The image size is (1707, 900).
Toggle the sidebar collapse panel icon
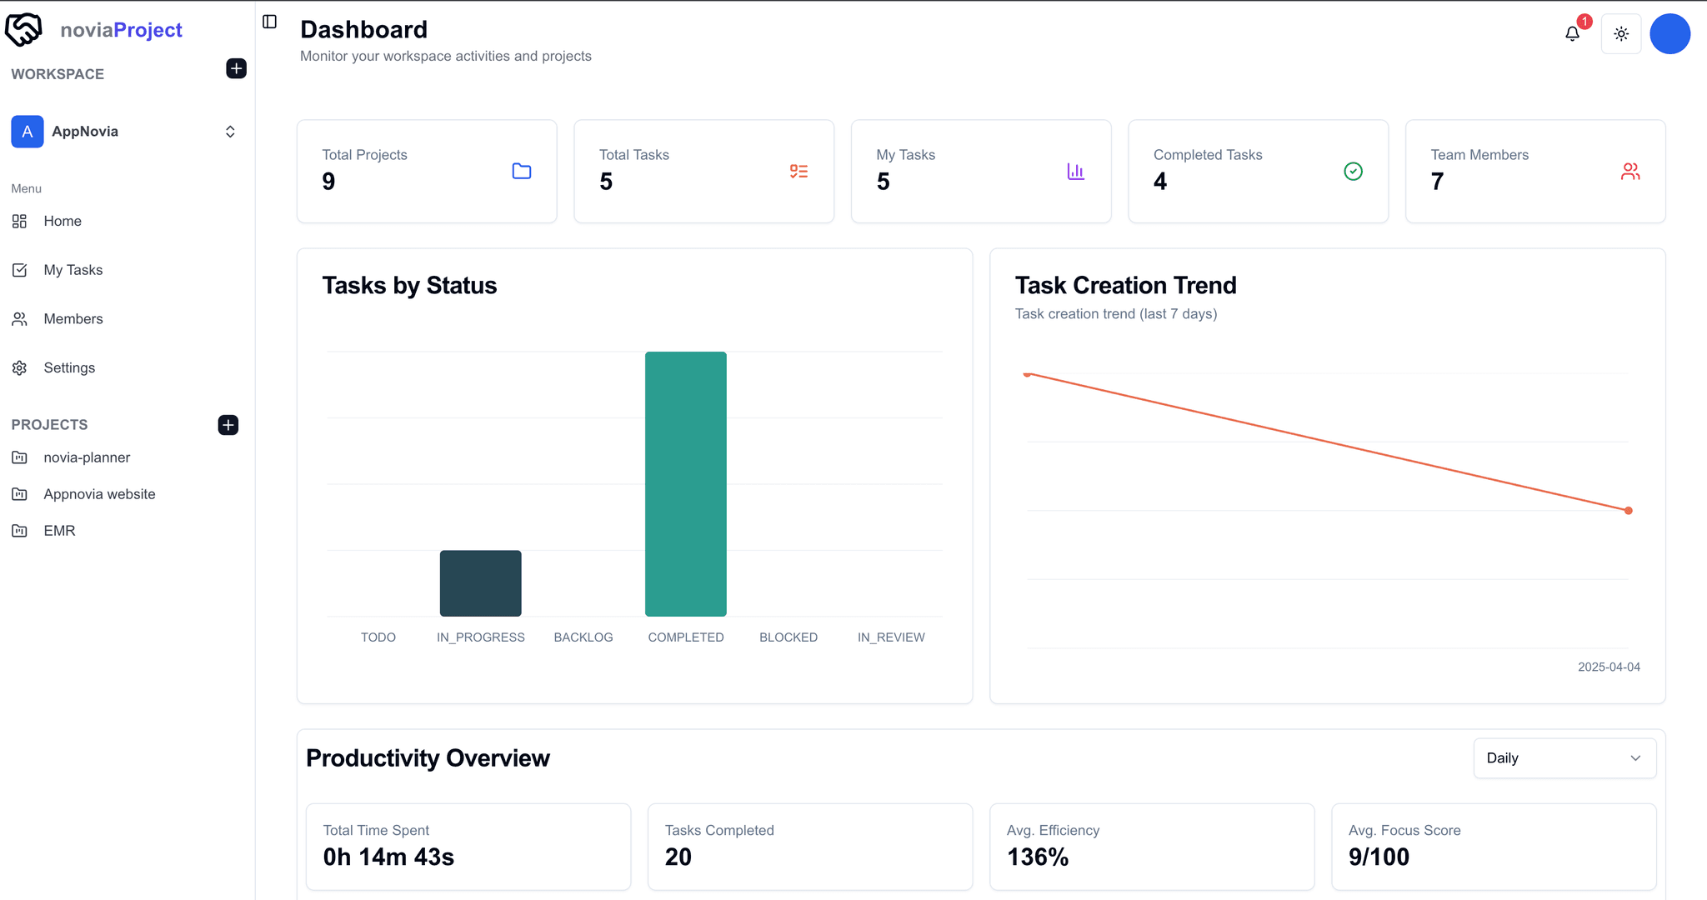(x=269, y=22)
